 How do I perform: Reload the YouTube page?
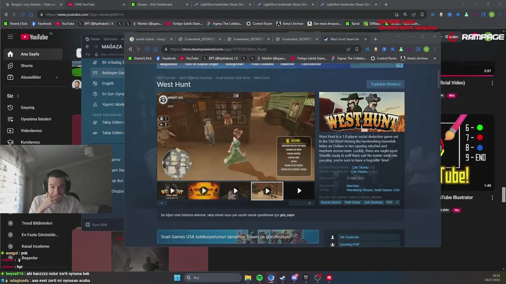(23, 15)
